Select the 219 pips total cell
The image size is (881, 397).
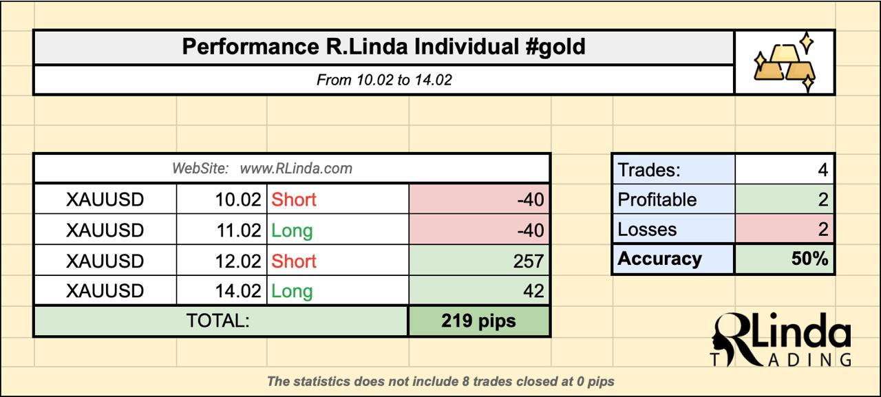tap(479, 321)
